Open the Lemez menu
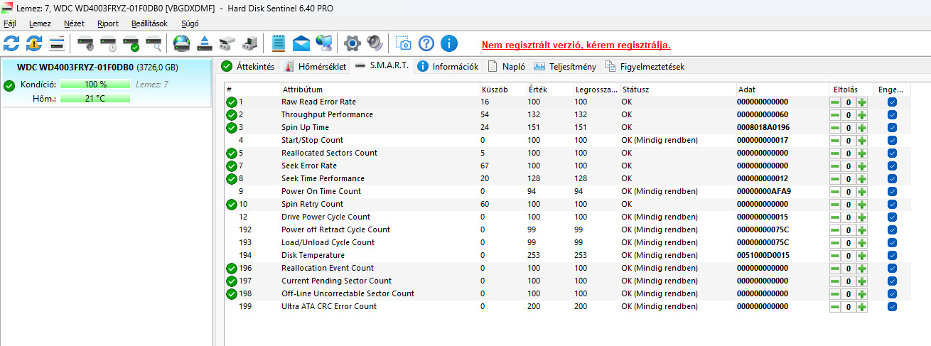The image size is (931, 346). pos(40,23)
